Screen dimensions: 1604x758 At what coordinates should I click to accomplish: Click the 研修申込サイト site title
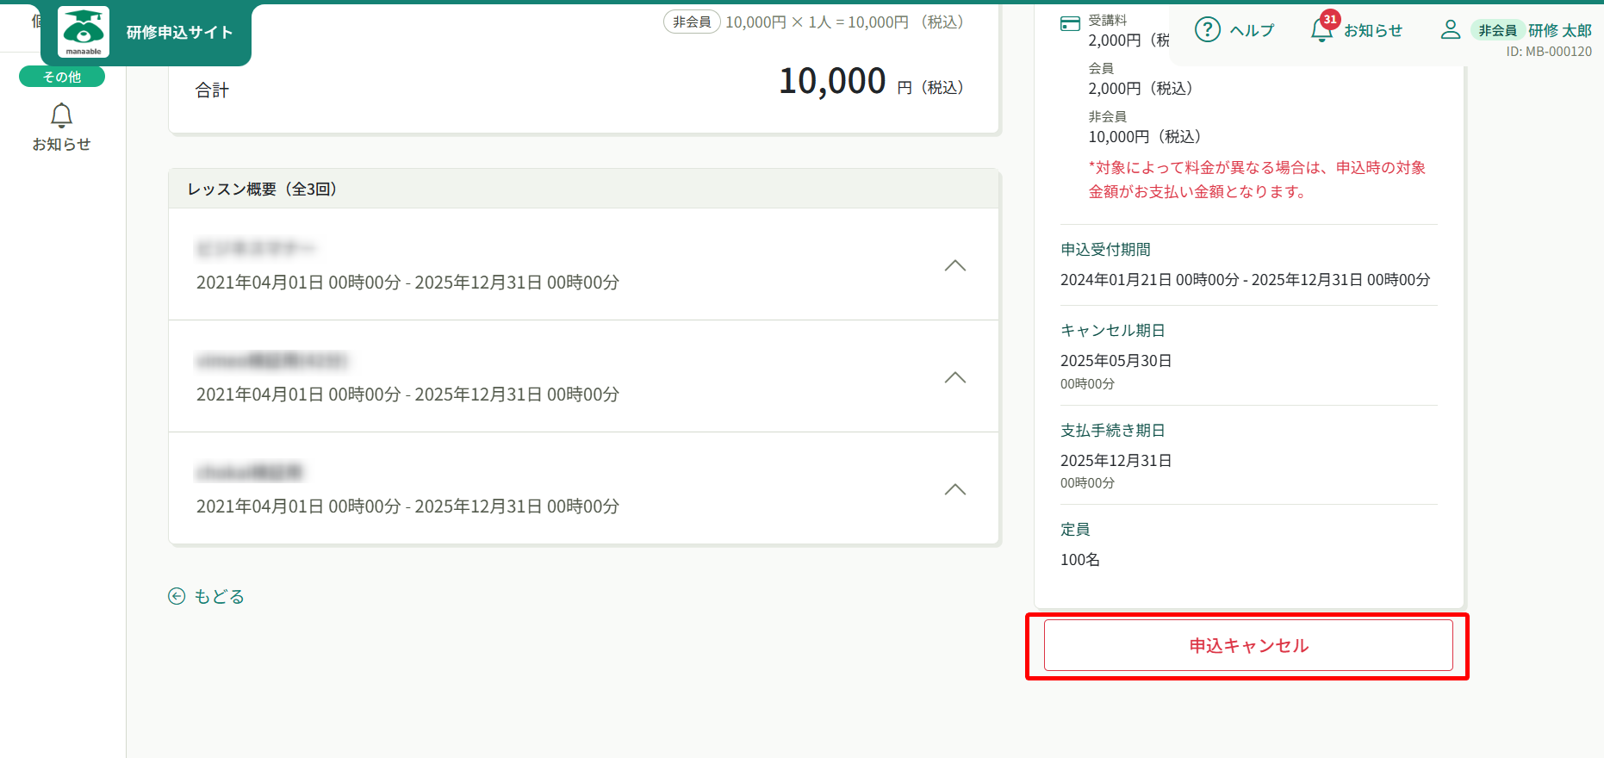tap(179, 33)
